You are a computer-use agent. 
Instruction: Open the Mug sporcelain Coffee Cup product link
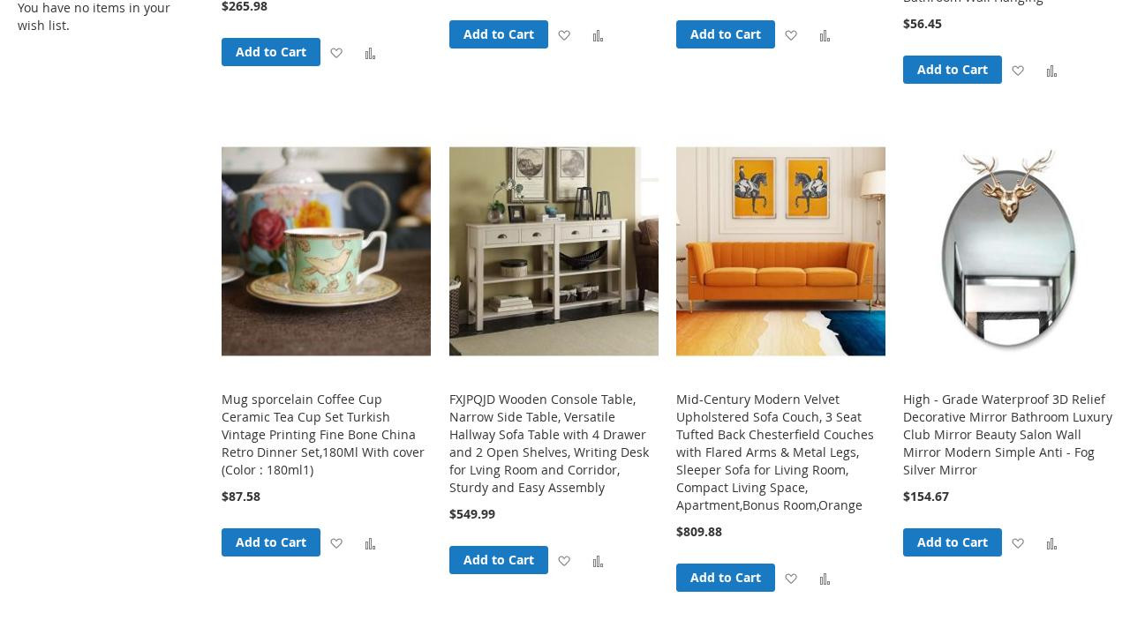tap(323, 434)
